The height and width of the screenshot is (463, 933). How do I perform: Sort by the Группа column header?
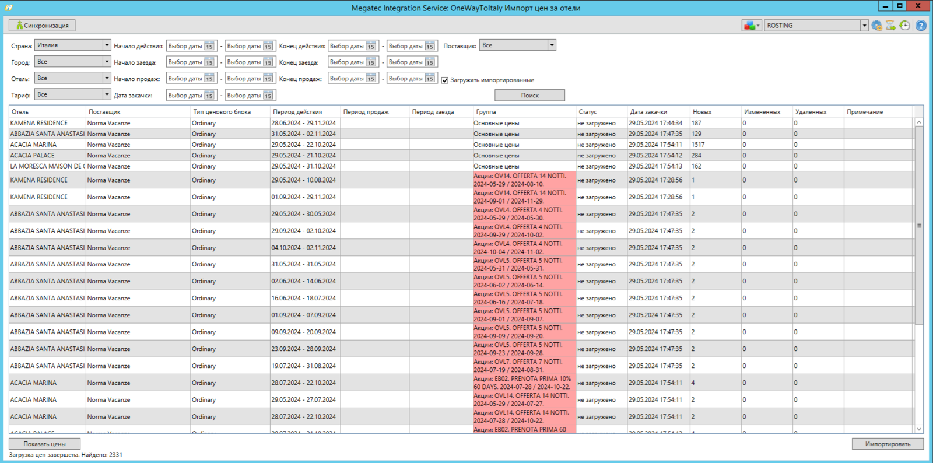point(524,111)
